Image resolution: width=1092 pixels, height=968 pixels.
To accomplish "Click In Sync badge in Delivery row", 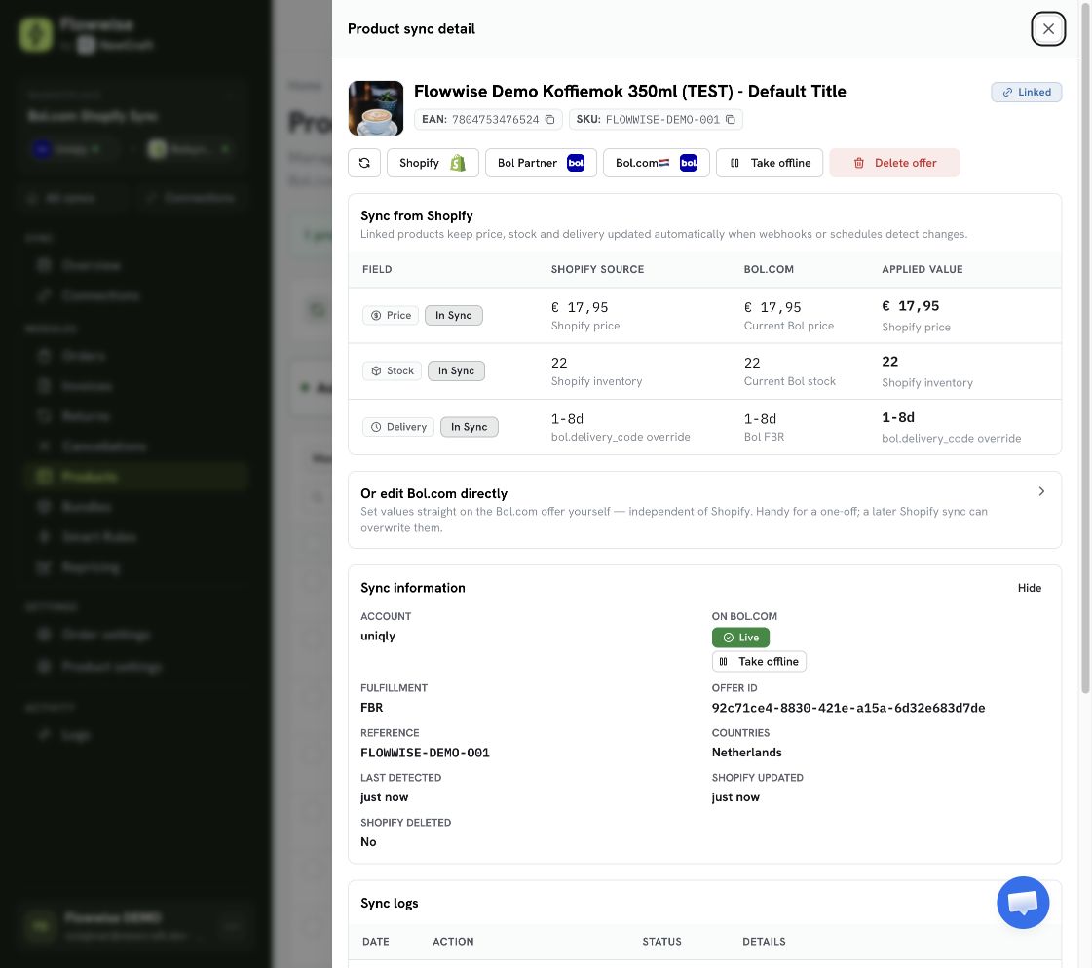I will (470, 427).
